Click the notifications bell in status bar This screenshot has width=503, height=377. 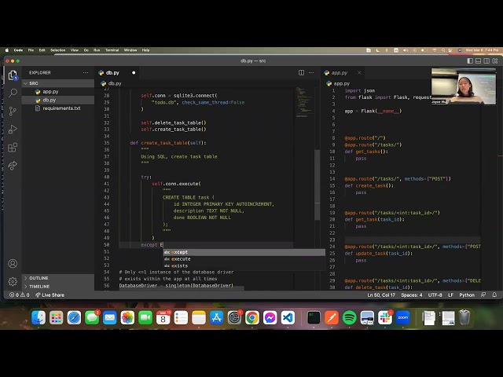tap(494, 295)
